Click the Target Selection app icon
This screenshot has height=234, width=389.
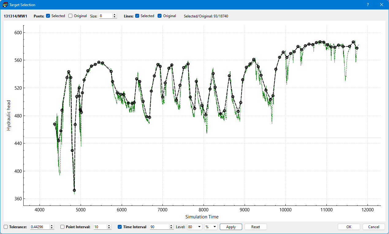5,5
